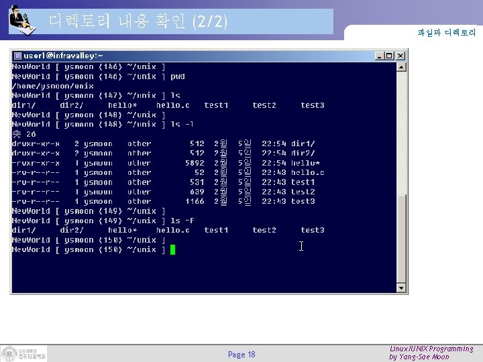Click 'dir1/' in the ls -l listing
This screenshot has height=362, width=483.
click(303, 143)
